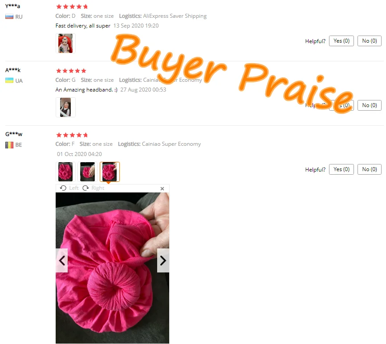This screenshot has height=344, width=386.
Task: Select G***w's third highlighted thumbnail
Action: pos(110,172)
